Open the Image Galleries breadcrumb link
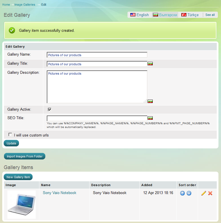Viewport: 221px width, 223px height. pyautogui.click(x=25, y=5)
